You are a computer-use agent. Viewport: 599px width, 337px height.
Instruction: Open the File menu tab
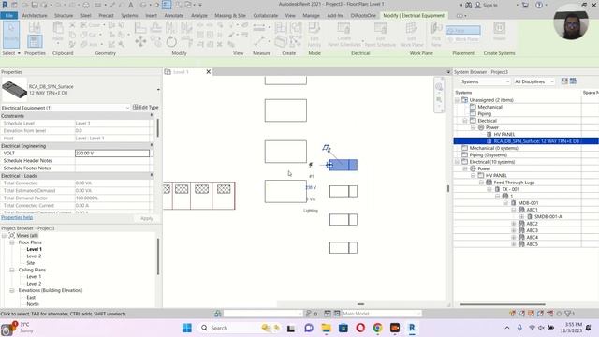tap(9, 16)
